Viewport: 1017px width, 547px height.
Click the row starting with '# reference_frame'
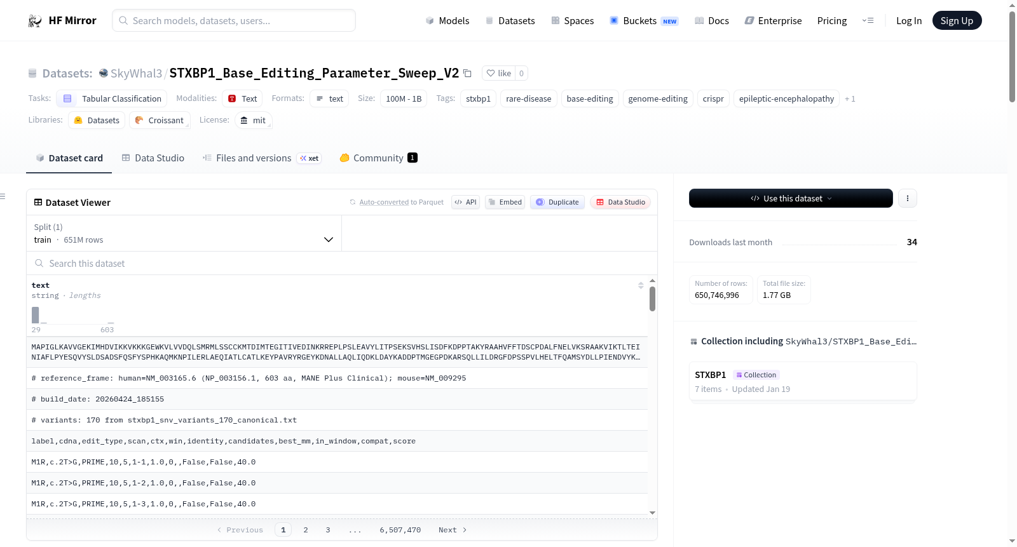pos(337,378)
